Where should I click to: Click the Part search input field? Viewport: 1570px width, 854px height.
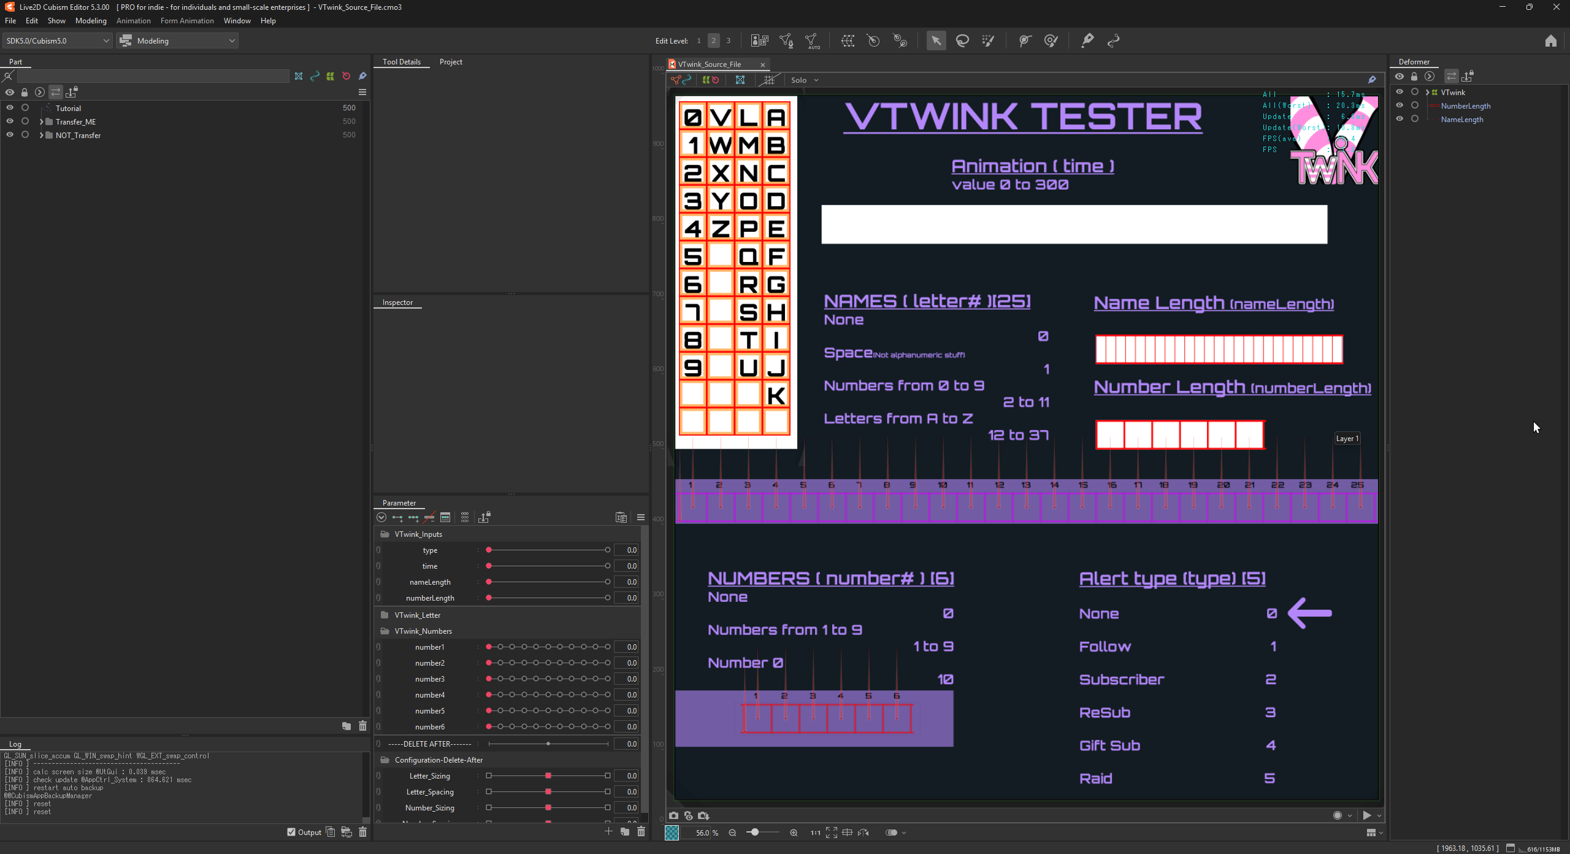click(153, 76)
